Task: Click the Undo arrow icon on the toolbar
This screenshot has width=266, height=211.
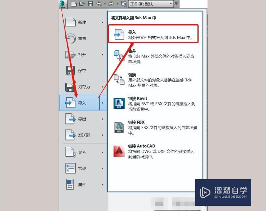Action: pyautogui.click(x=99, y=4)
